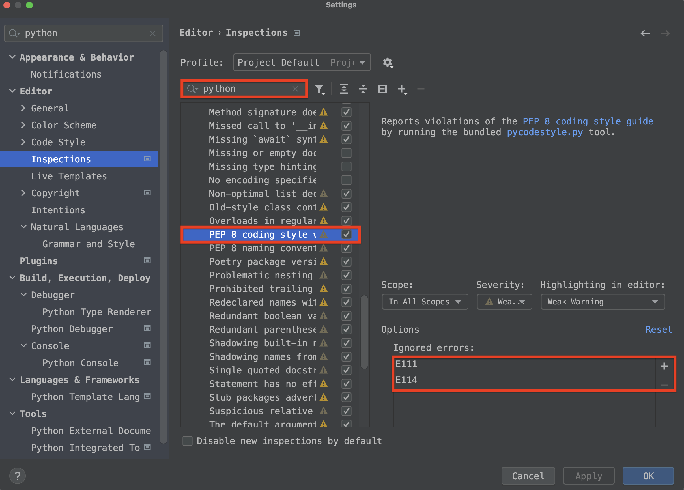Remove the selected ignored error
Image resolution: width=684 pixels, height=490 pixels.
point(664,385)
